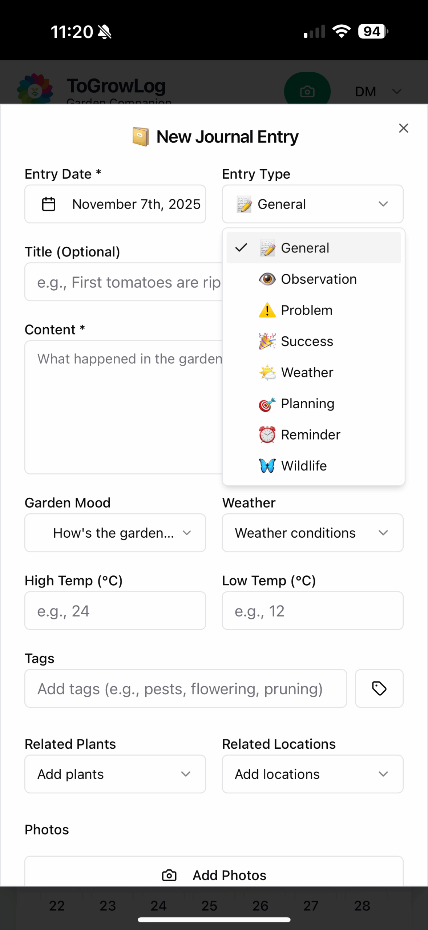This screenshot has height=930, width=428.
Task: Click the eye icon beside Observation
Action: [x=267, y=279]
